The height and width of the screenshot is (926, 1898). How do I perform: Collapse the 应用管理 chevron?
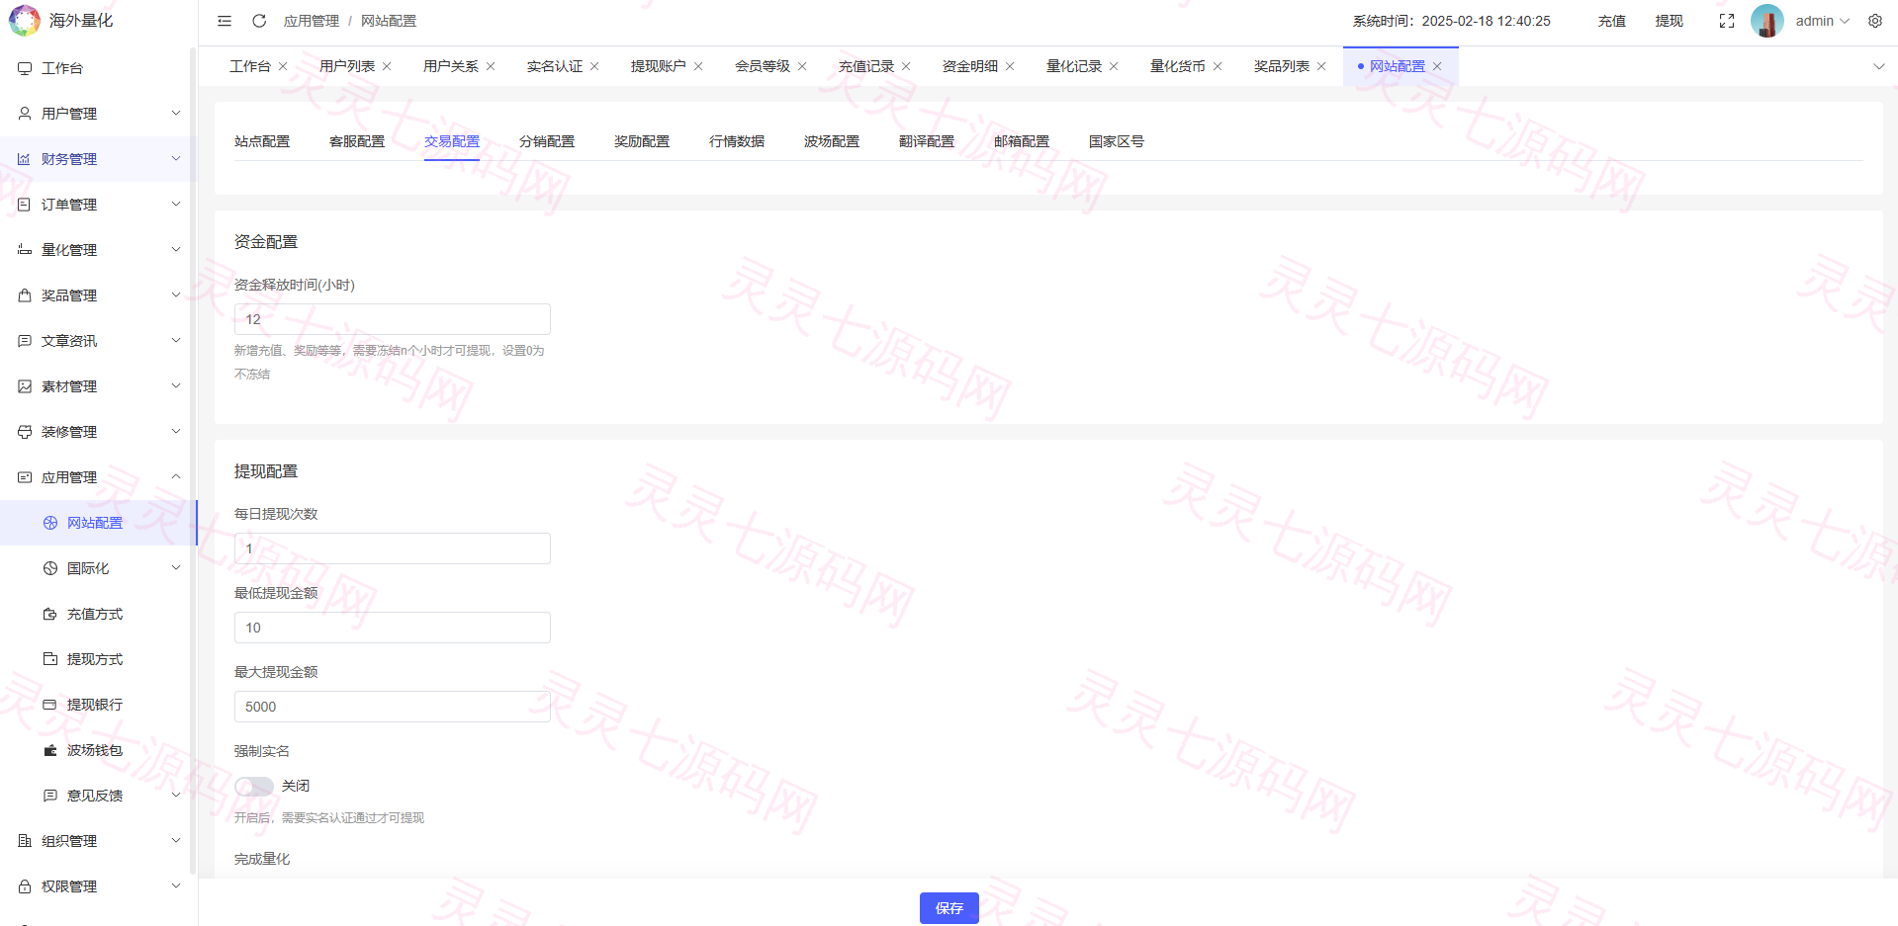pyautogui.click(x=176, y=477)
